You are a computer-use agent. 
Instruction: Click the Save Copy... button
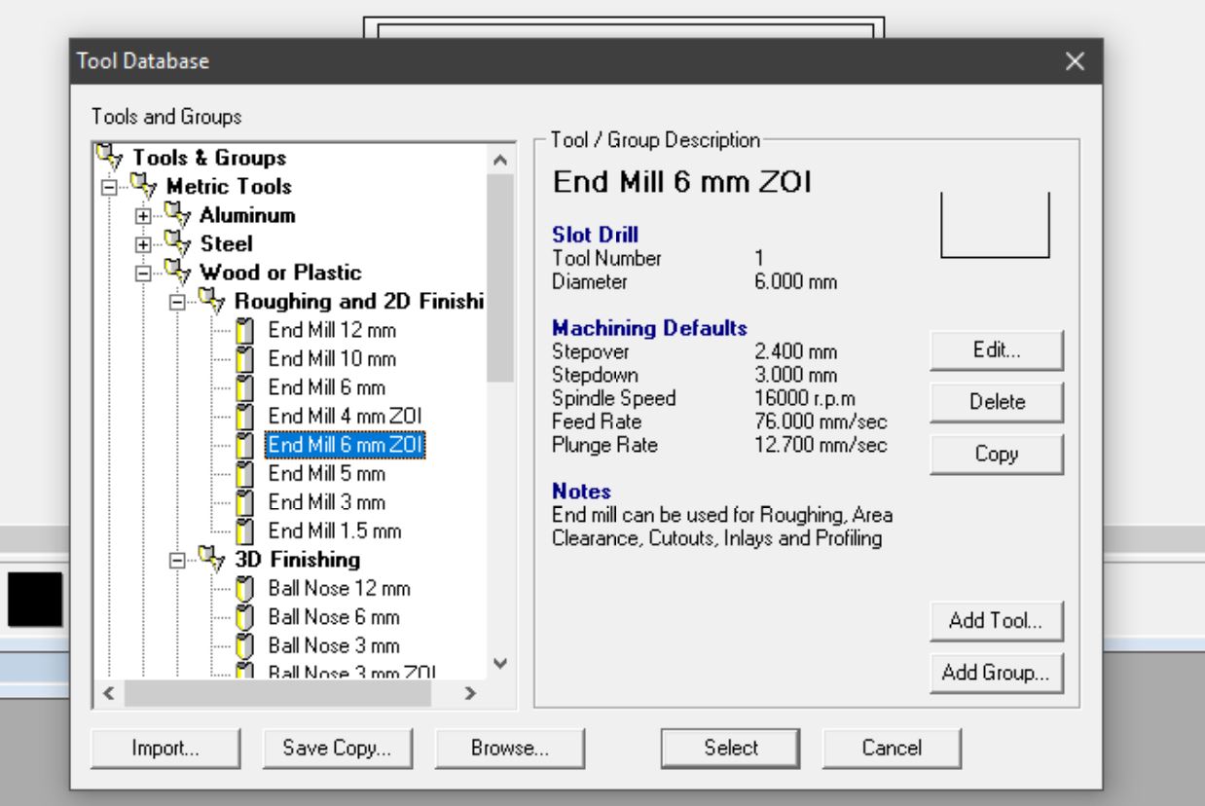pos(337,748)
